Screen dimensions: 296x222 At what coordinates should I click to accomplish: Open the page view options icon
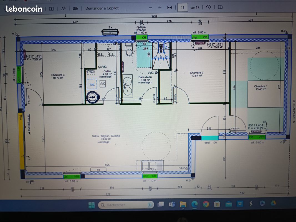click(x=220, y=7)
